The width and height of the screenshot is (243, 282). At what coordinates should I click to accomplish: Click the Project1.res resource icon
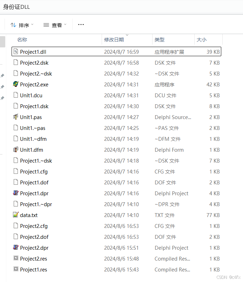(x=16, y=269)
